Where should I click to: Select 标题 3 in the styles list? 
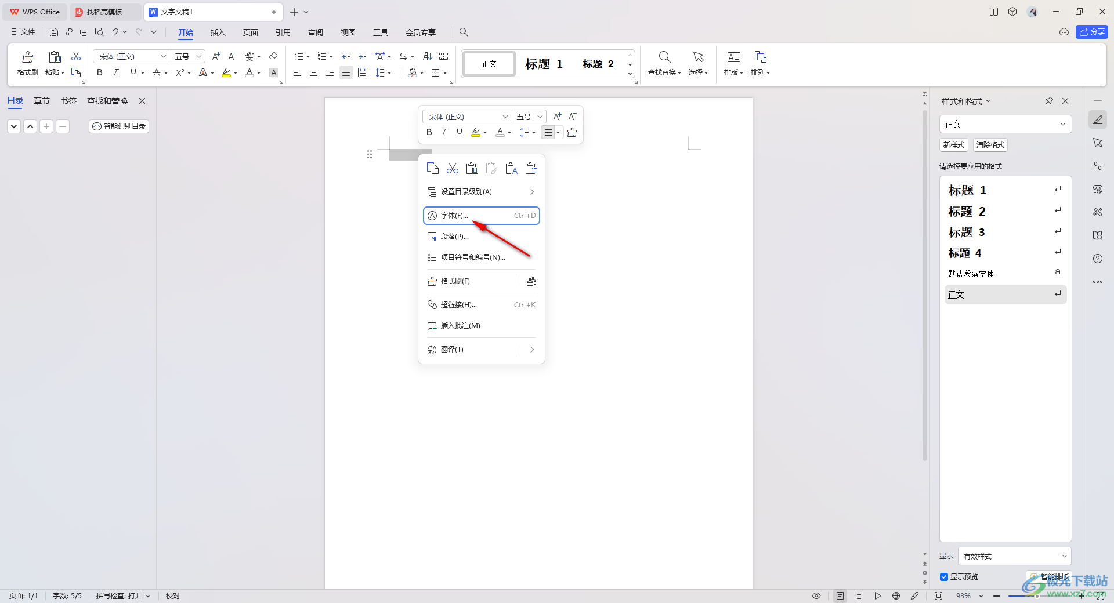click(x=1006, y=233)
